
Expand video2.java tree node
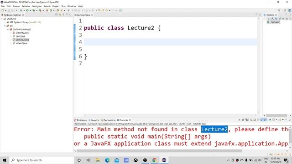pyautogui.click(x=11, y=43)
